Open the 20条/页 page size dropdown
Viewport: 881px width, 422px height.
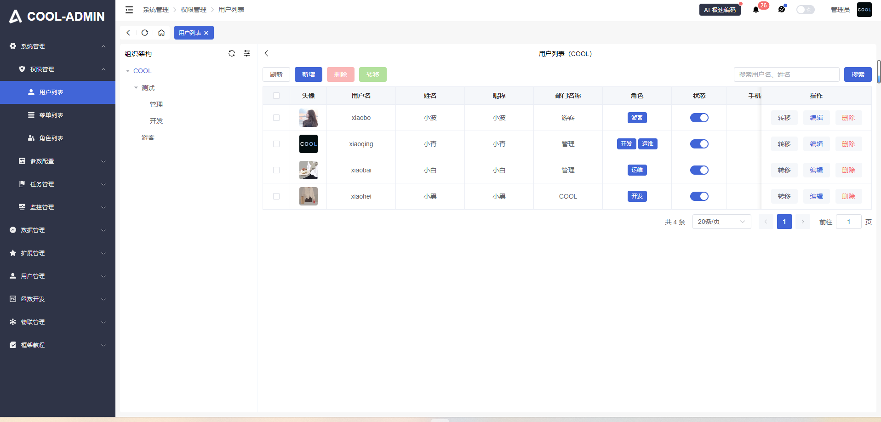pyautogui.click(x=722, y=222)
